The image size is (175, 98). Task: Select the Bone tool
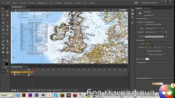click(3, 41)
